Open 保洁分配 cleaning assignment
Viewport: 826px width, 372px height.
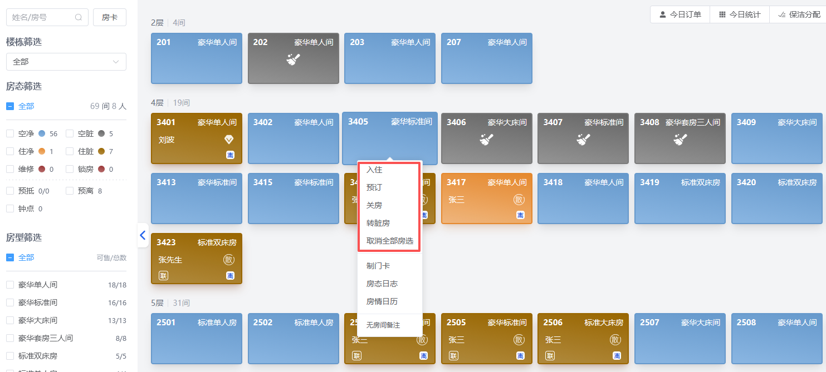coord(798,14)
